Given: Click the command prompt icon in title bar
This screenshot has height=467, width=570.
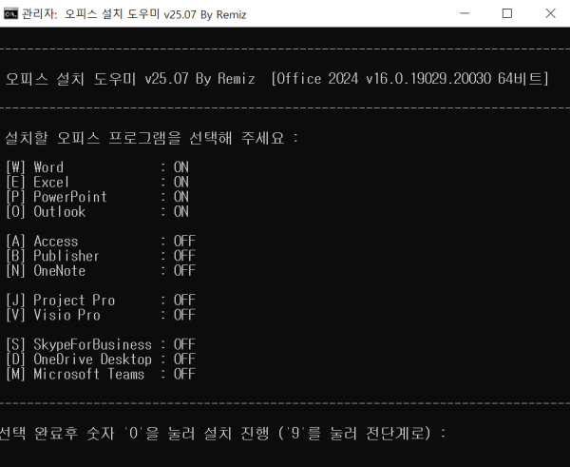Looking at the screenshot, I should (x=10, y=14).
